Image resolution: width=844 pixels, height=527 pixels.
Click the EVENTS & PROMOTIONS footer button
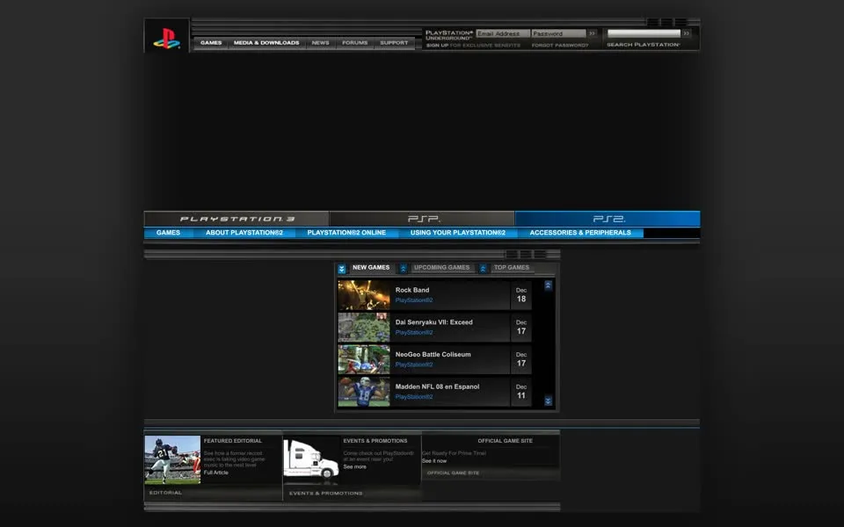325,493
